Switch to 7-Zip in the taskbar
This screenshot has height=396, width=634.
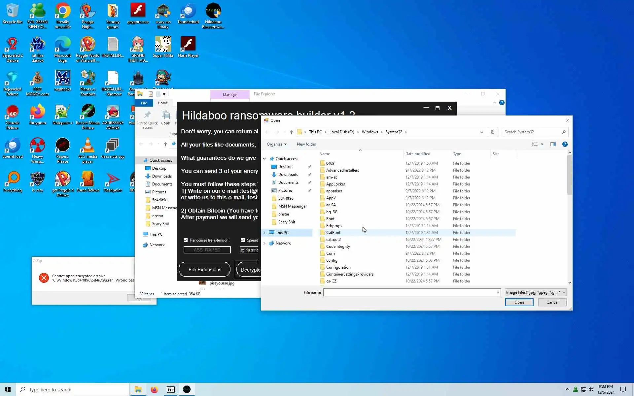point(170,389)
